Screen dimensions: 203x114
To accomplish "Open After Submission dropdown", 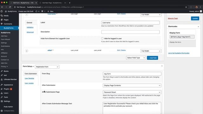I will click(x=132, y=85).
